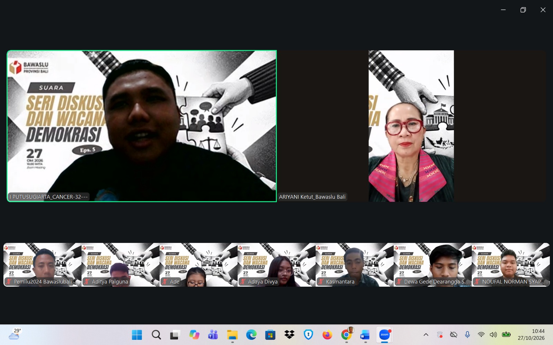This screenshot has width=553, height=345.
Task: Open Task View on the taskbar
Action: [175, 335]
